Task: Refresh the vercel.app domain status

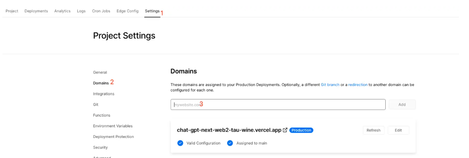Action: (374, 130)
